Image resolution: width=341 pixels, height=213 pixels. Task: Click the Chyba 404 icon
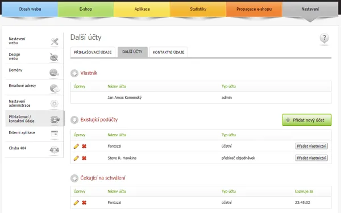click(54, 150)
